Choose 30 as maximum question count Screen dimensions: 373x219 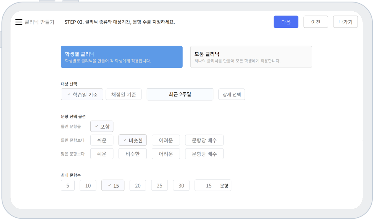point(181,186)
